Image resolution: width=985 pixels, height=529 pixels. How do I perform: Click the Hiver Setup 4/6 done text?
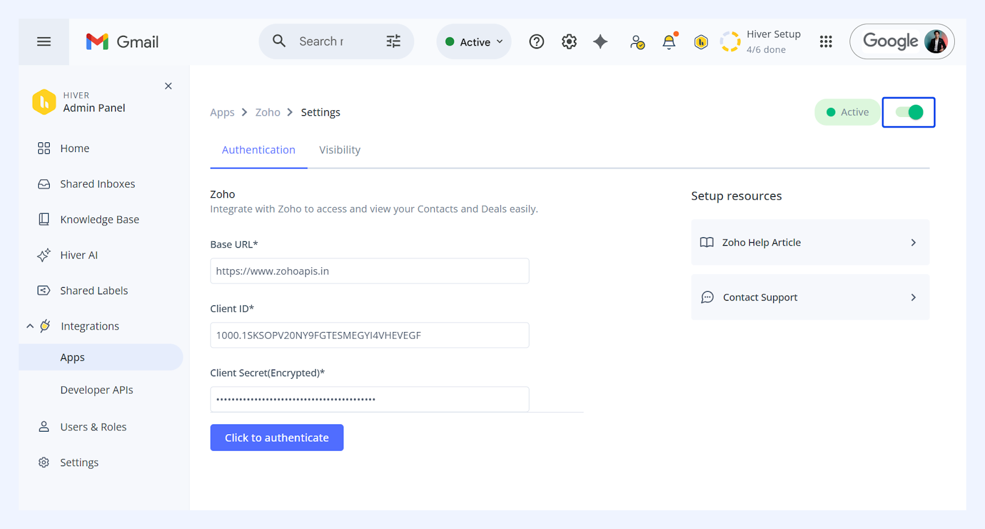(774, 41)
